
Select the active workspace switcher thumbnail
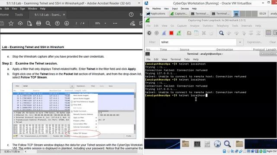click(x=236, y=13)
